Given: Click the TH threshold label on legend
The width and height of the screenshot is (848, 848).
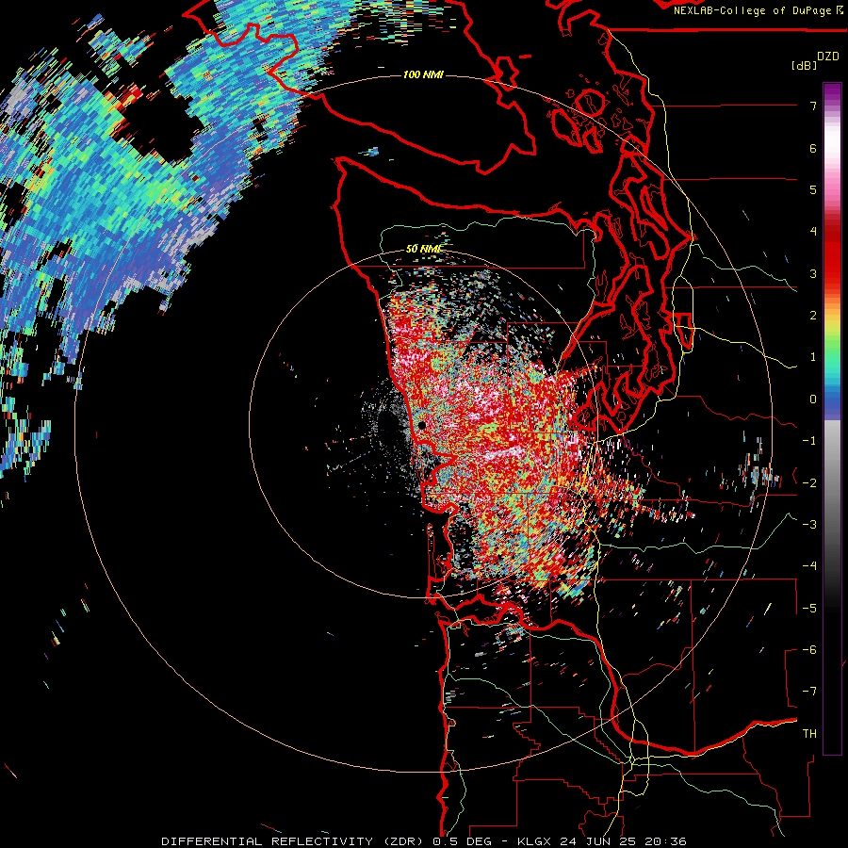Looking at the screenshot, I should 809,734.
